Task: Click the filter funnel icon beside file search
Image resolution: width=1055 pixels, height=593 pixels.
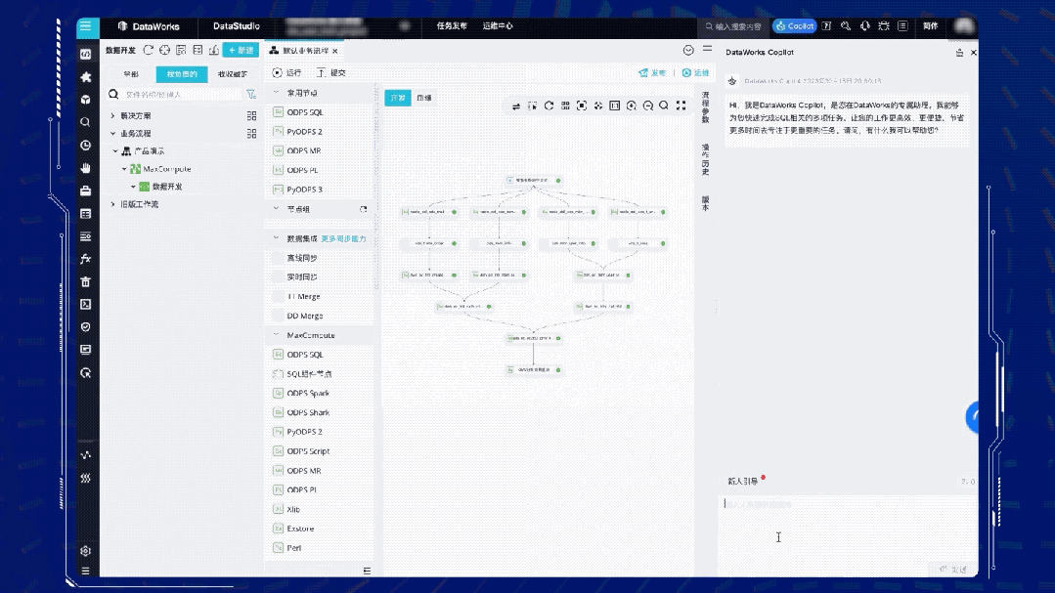Action: point(251,94)
